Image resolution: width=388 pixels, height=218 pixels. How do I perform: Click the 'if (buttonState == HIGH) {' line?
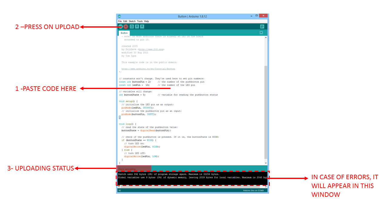click(x=139, y=140)
